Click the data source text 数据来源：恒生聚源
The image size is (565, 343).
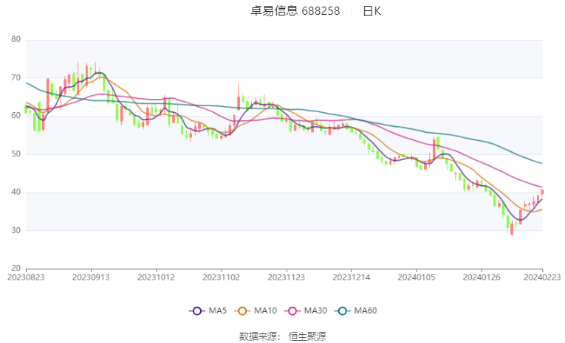282,336
